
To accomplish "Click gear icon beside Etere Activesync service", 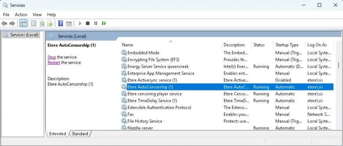I will pyautogui.click(x=124, y=80).
